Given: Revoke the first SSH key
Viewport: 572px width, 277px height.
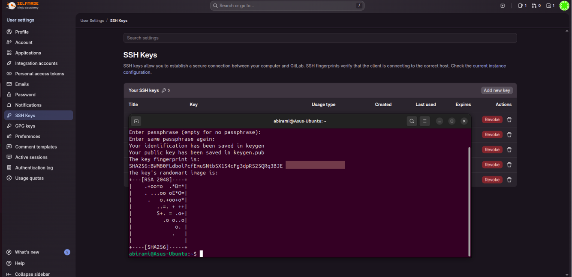Looking at the screenshot, I should click(492, 120).
